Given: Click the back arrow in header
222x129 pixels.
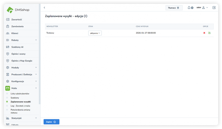Looking at the screenshot, I should 44,8.
